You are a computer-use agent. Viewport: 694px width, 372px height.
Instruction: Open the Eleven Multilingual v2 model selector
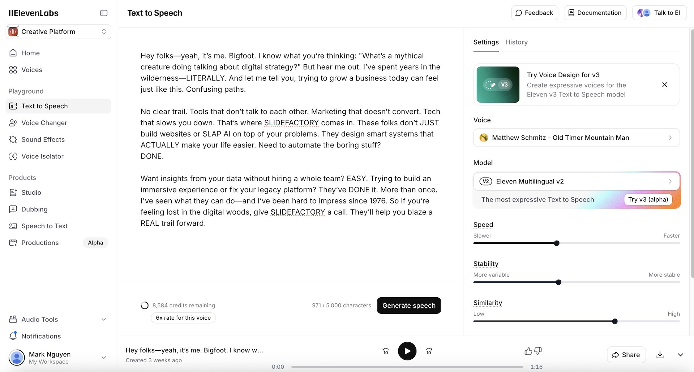(577, 181)
